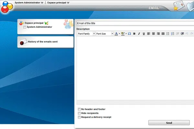194x129 pixels.
Task: Center align the description text
Action: coord(153,34)
